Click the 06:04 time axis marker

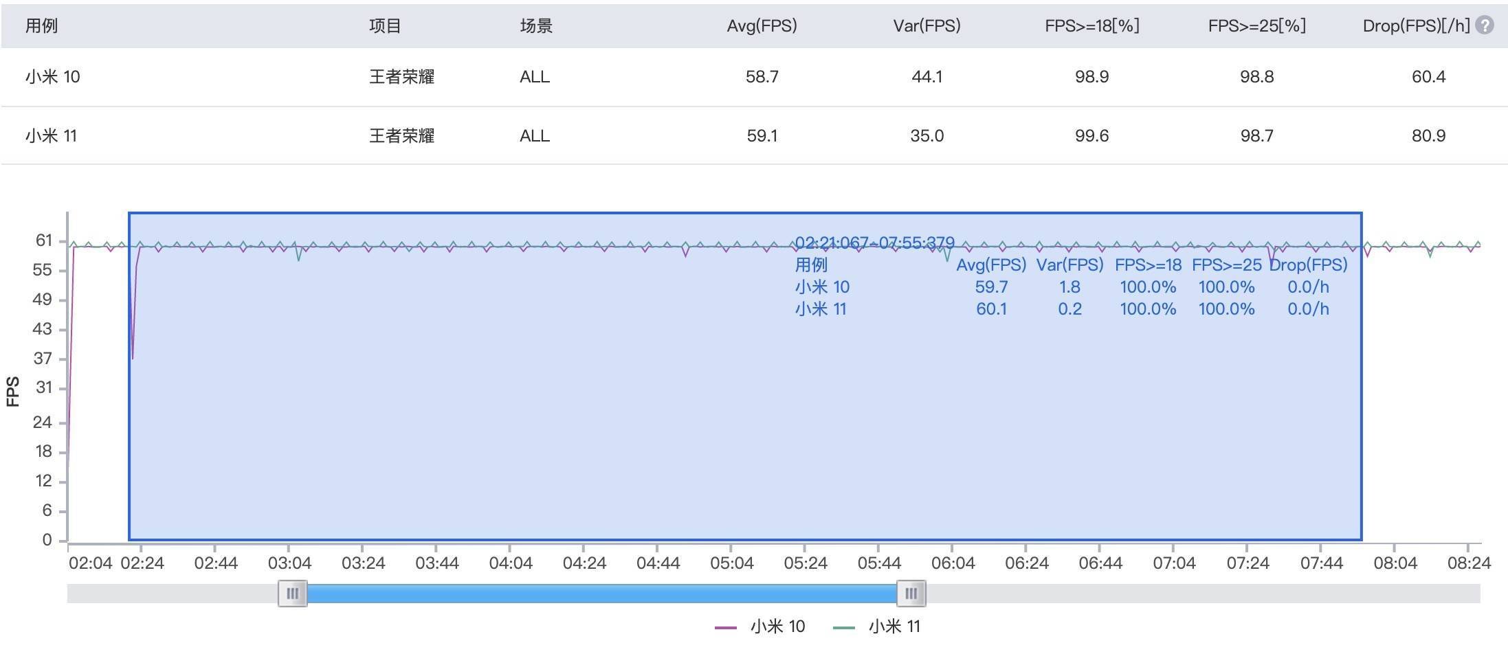953,563
